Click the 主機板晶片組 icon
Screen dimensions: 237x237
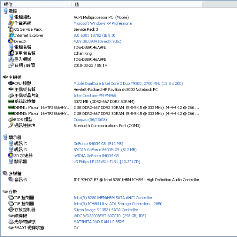click(11, 96)
